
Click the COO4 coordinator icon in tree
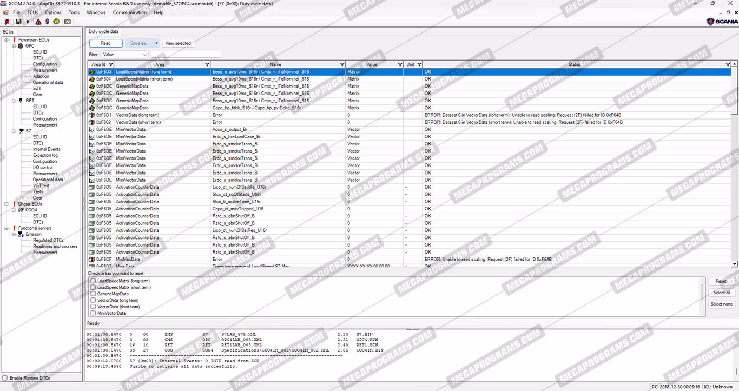click(x=21, y=210)
